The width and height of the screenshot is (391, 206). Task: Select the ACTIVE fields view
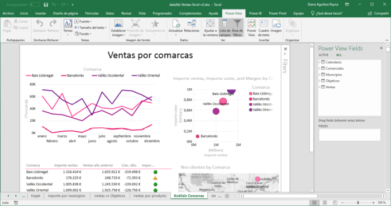323,55
